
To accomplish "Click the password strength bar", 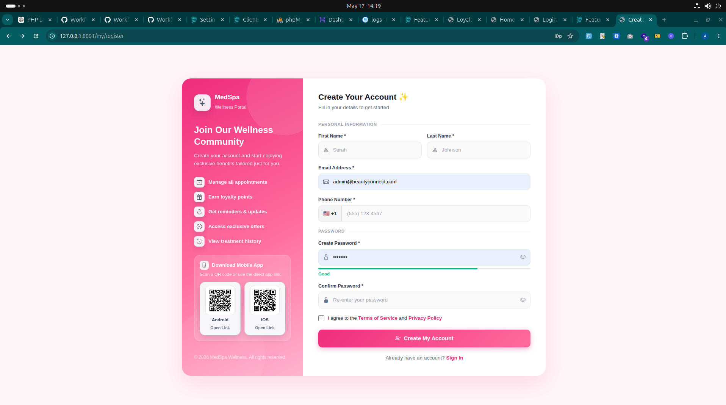I will coord(424,269).
